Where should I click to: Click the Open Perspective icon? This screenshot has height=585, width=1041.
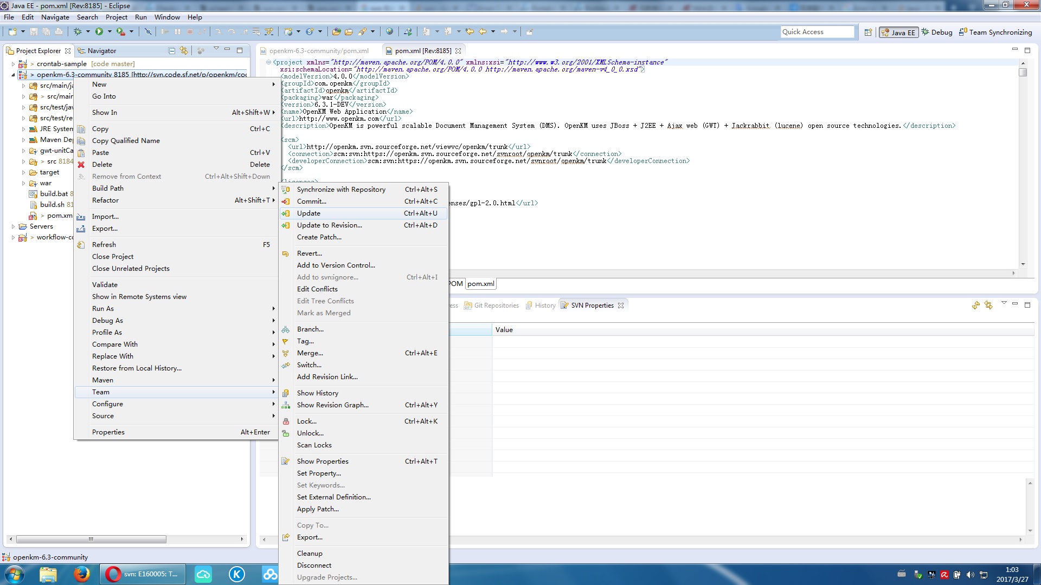point(868,32)
